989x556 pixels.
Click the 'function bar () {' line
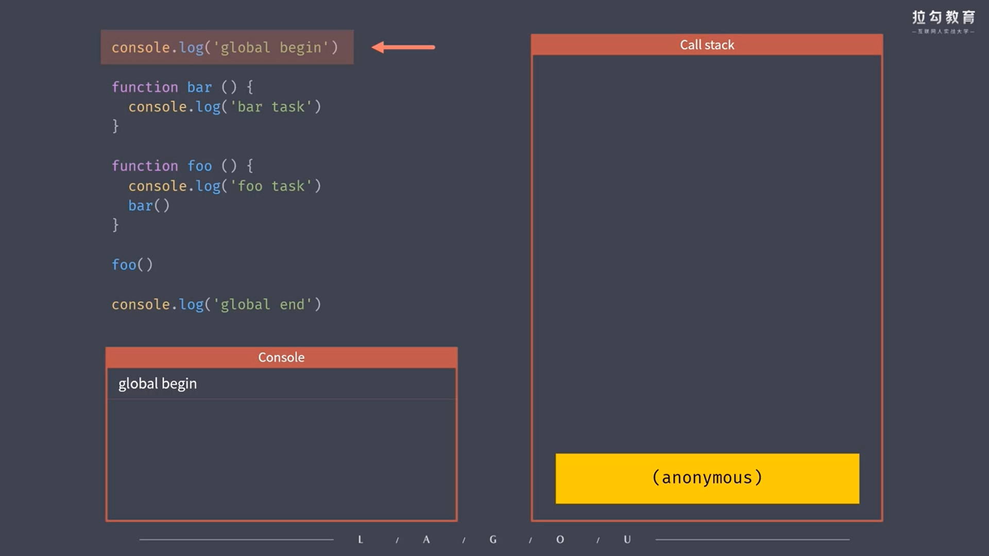[x=182, y=87]
